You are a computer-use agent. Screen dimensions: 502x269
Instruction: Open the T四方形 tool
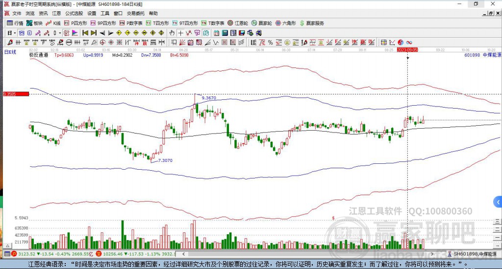tap(157, 23)
